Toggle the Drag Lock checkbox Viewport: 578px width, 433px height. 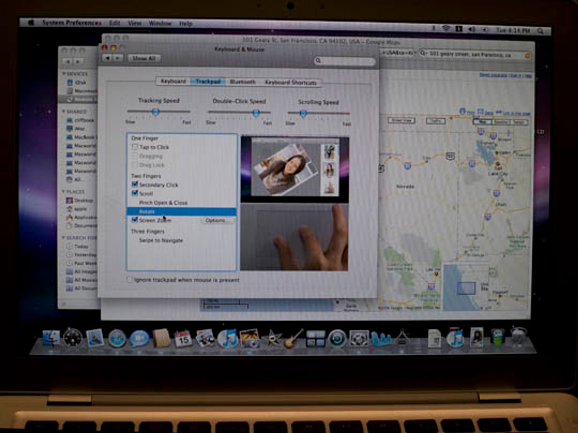click(x=135, y=165)
